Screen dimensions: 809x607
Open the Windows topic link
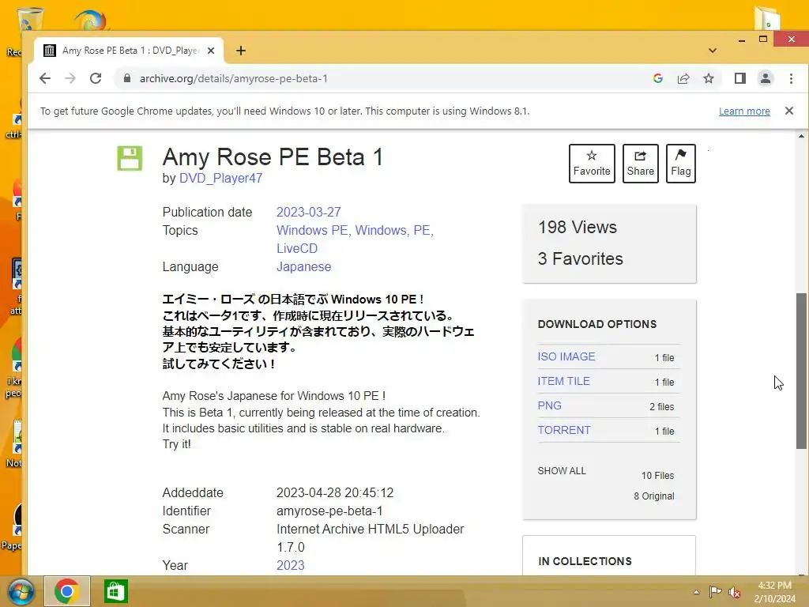tap(380, 230)
